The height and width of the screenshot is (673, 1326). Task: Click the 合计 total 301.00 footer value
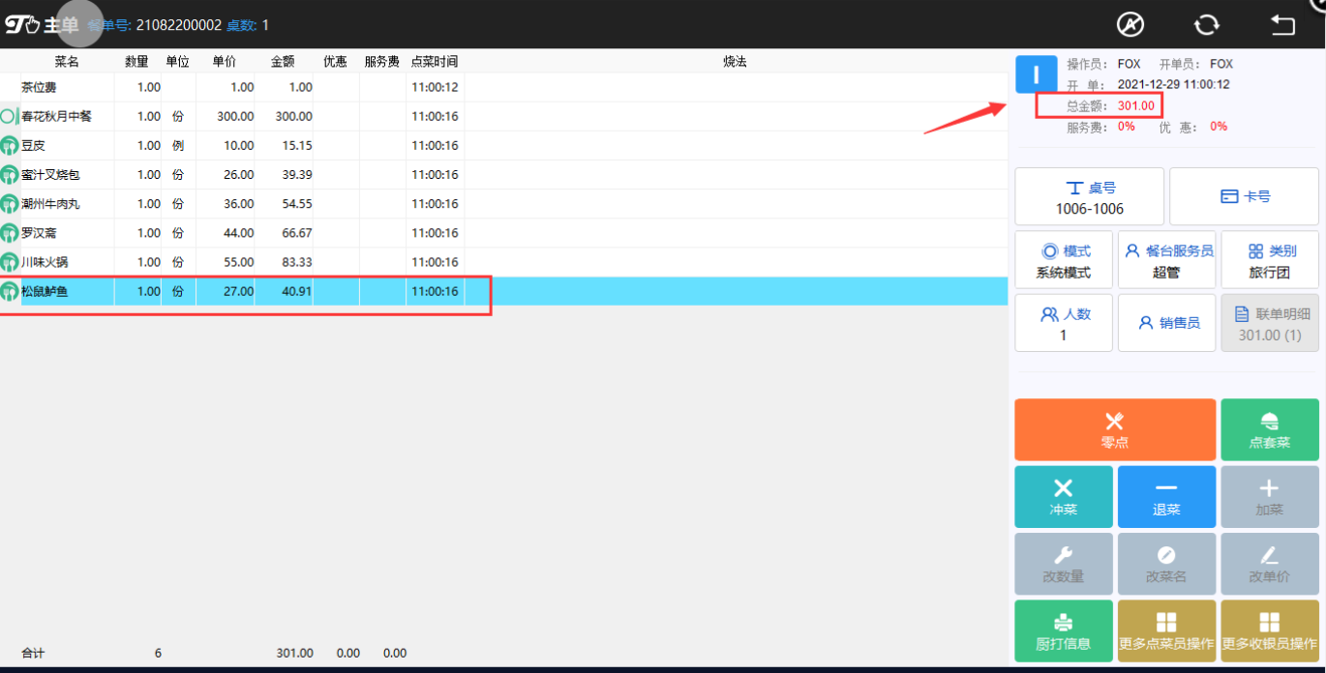click(x=294, y=654)
